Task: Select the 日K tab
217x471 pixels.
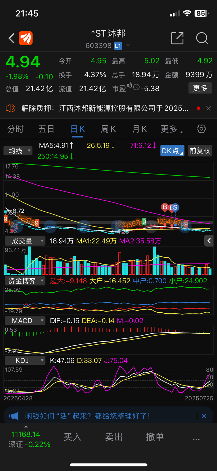Action: [77, 129]
